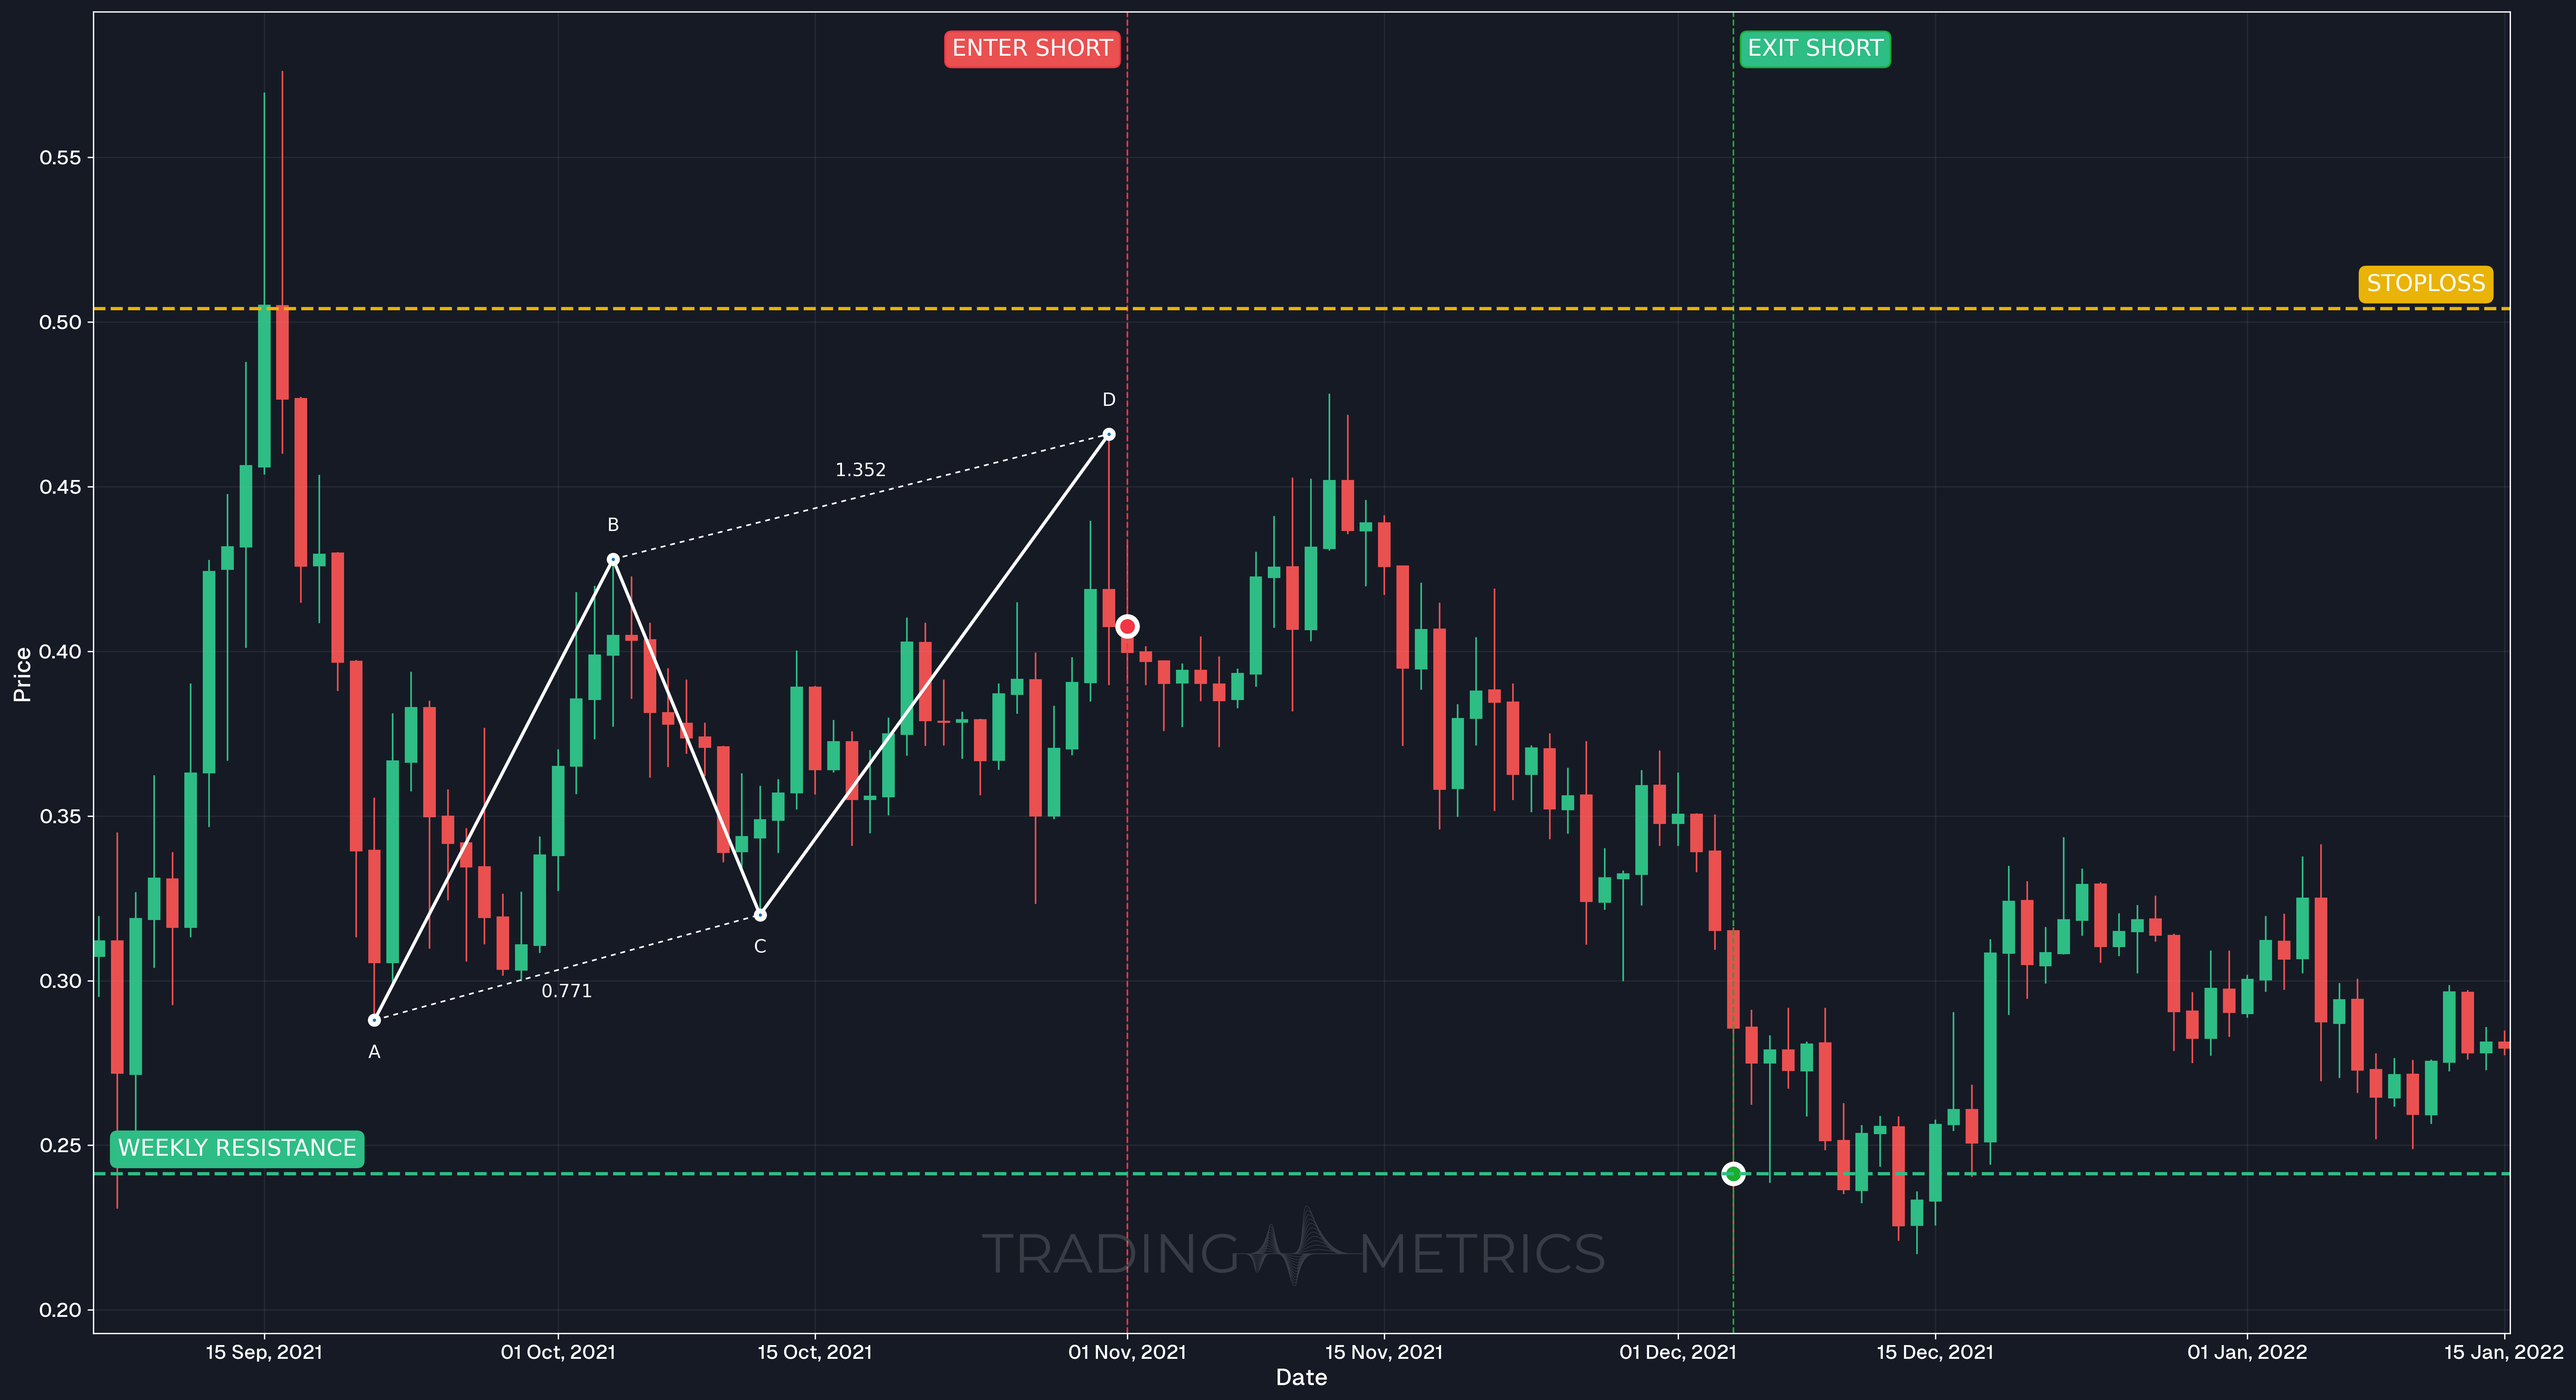Click the 0.25 price axis label

[x=60, y=1145]
